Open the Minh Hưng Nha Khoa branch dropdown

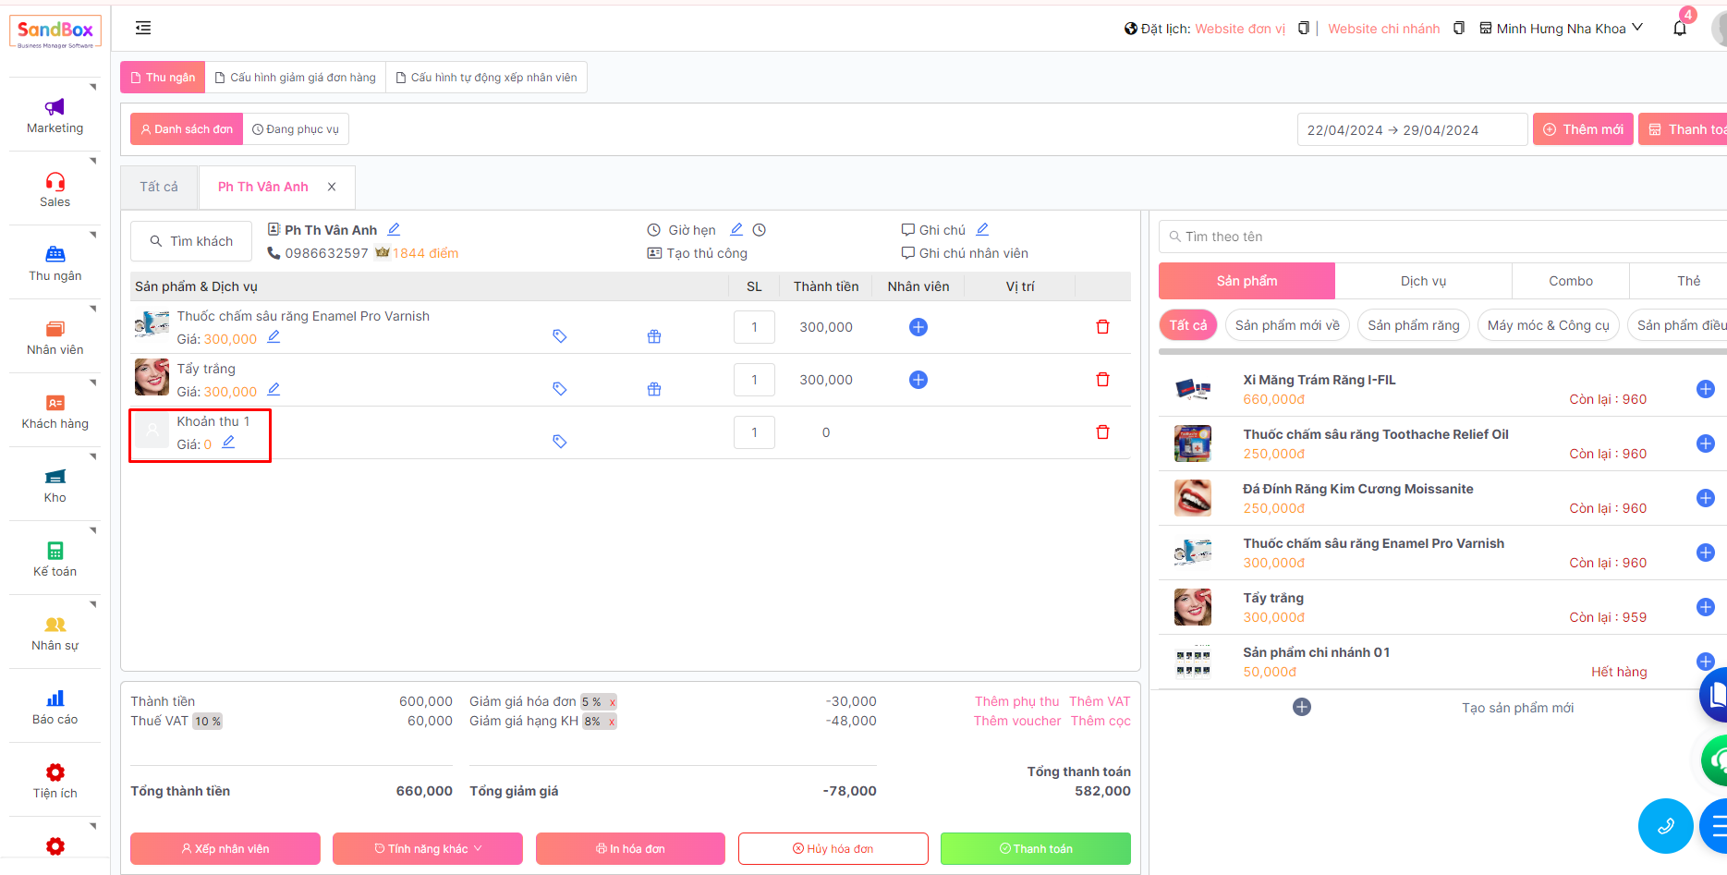(1561, 29)
